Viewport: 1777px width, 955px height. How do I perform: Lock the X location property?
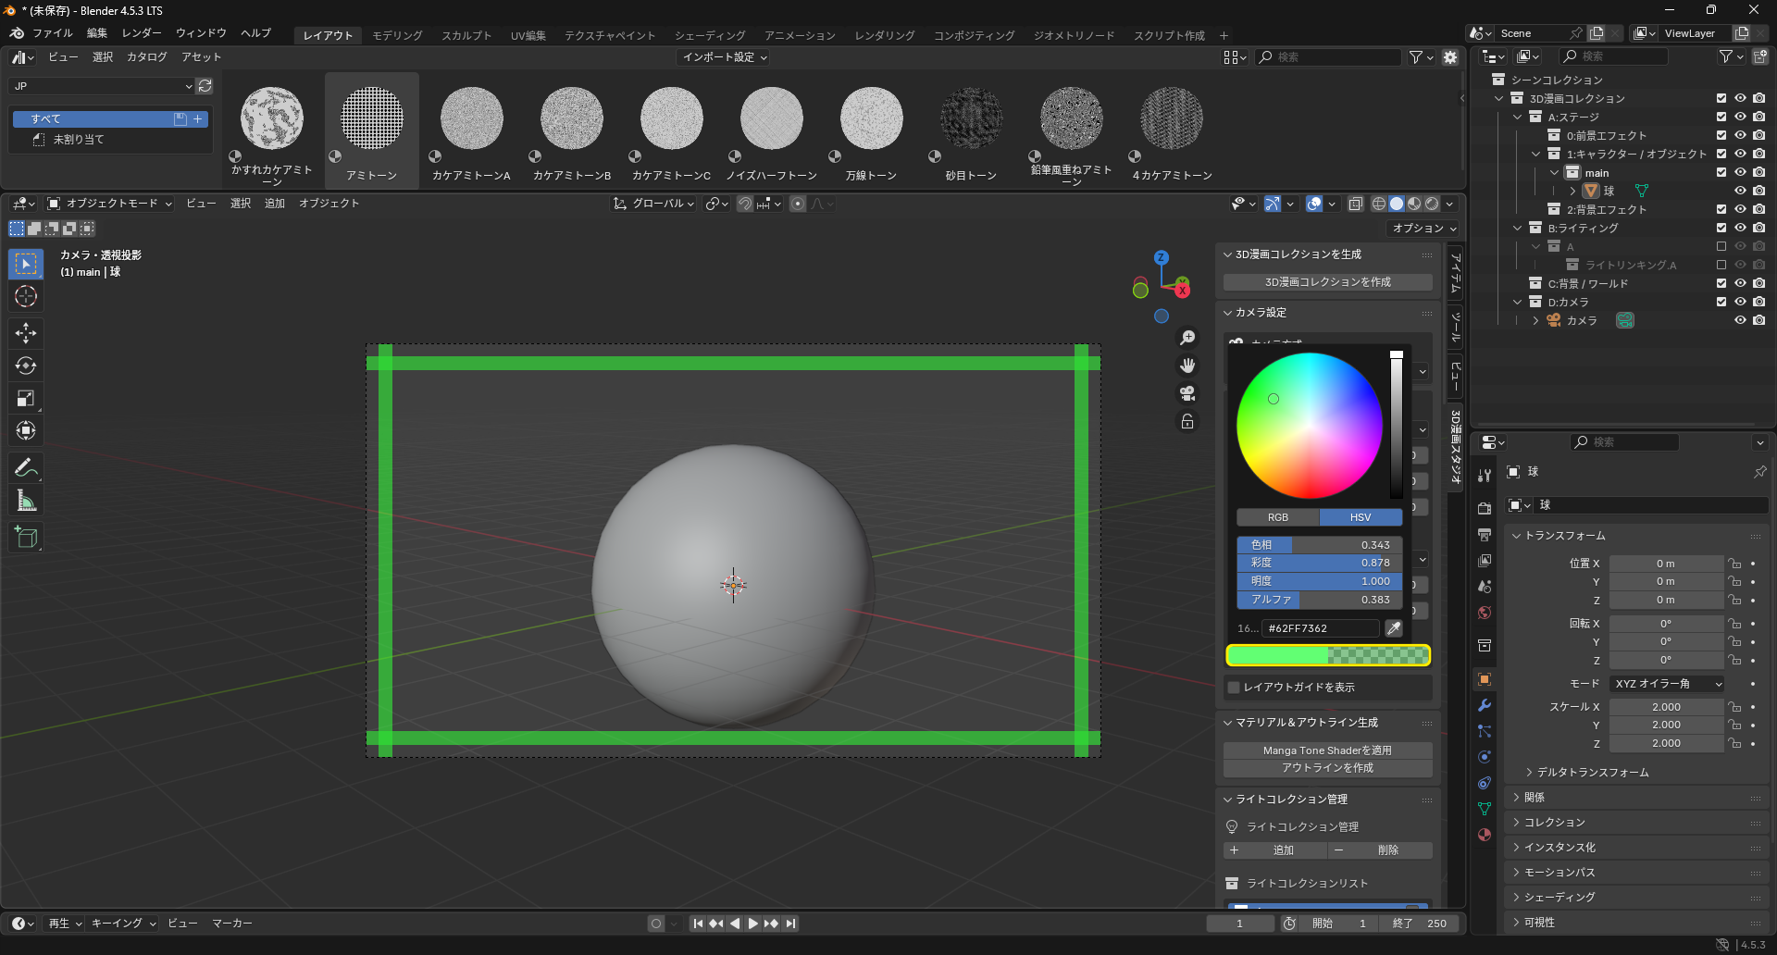point(1734,564)
